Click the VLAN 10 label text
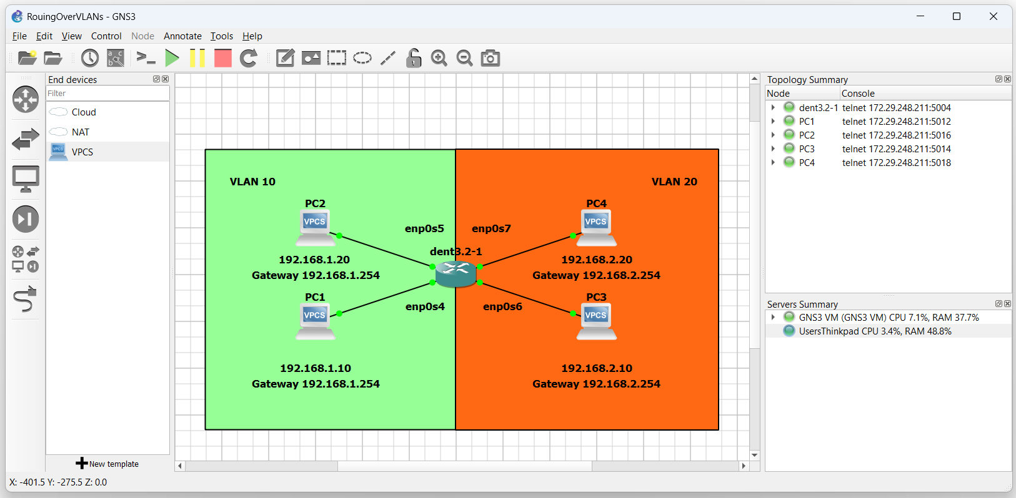Viewport: 1016px width, 498px height. tap(252, 182)
